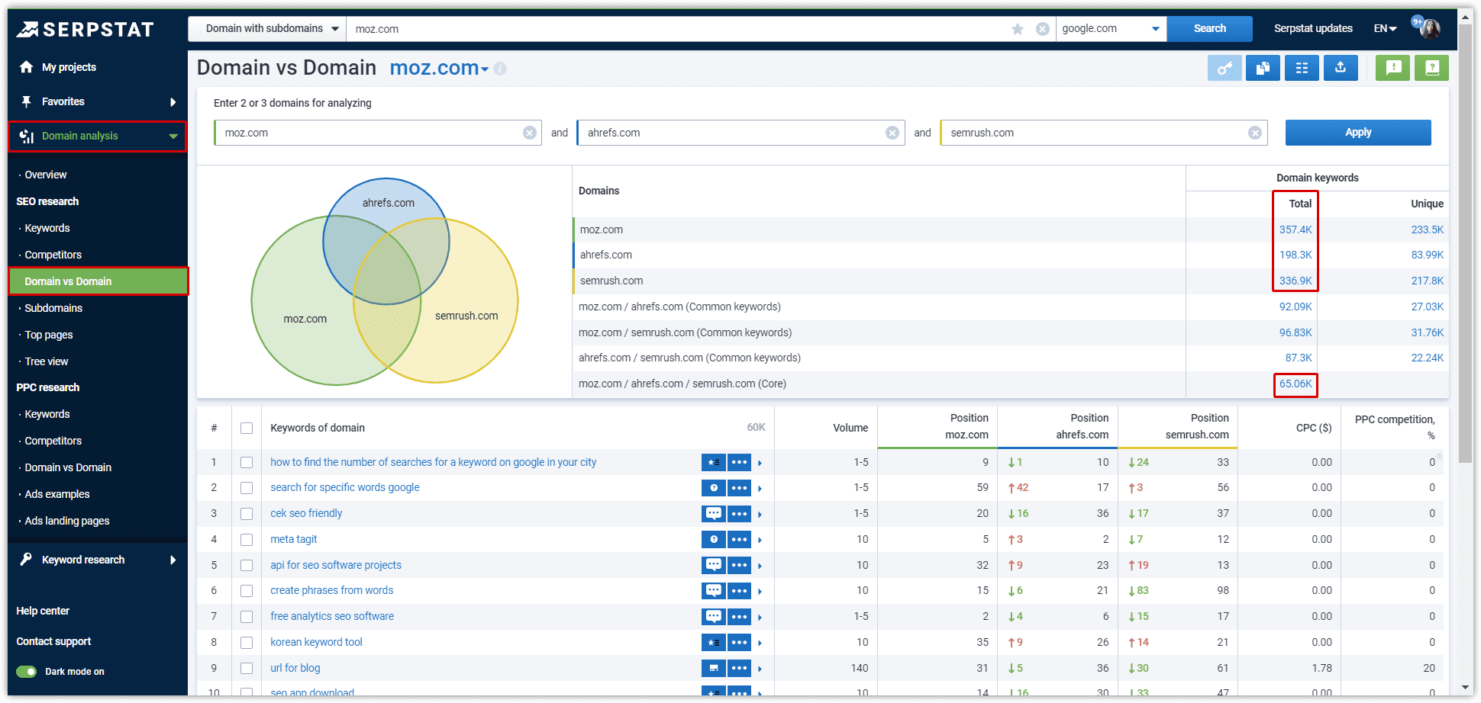Click star list icon for 'korean keyword tool'
Viewport: 1481px width, 703px height.
click(713, 643)
